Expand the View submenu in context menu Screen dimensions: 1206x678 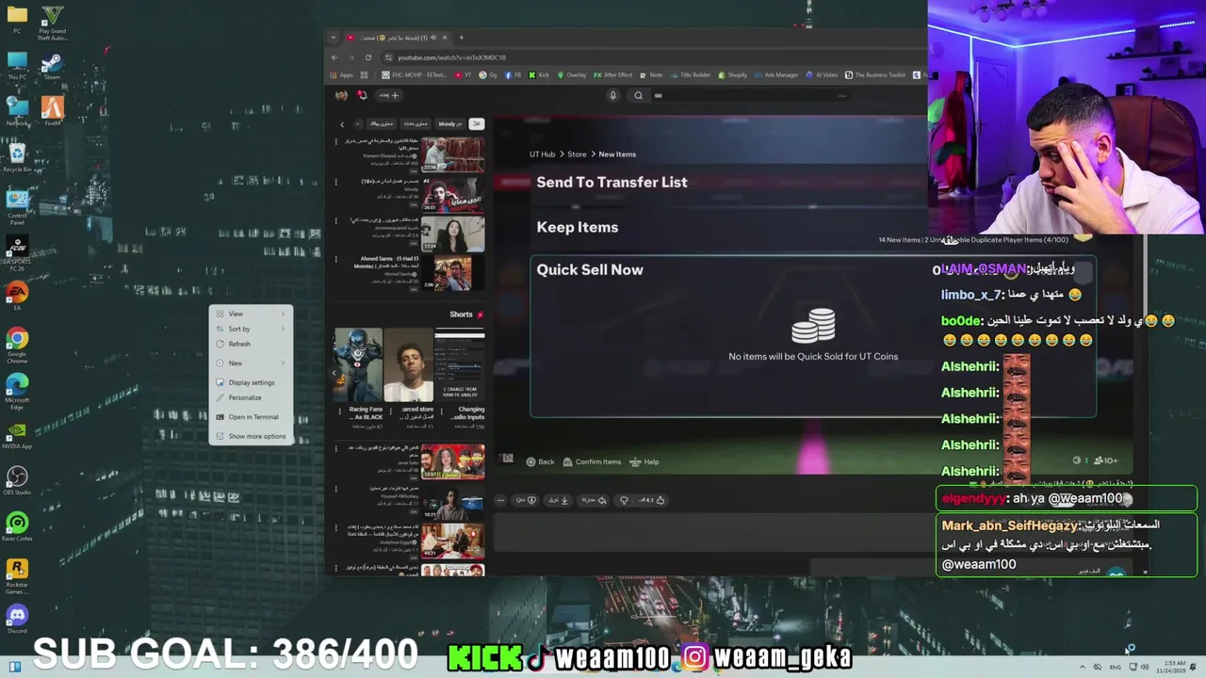click(252, 314)
